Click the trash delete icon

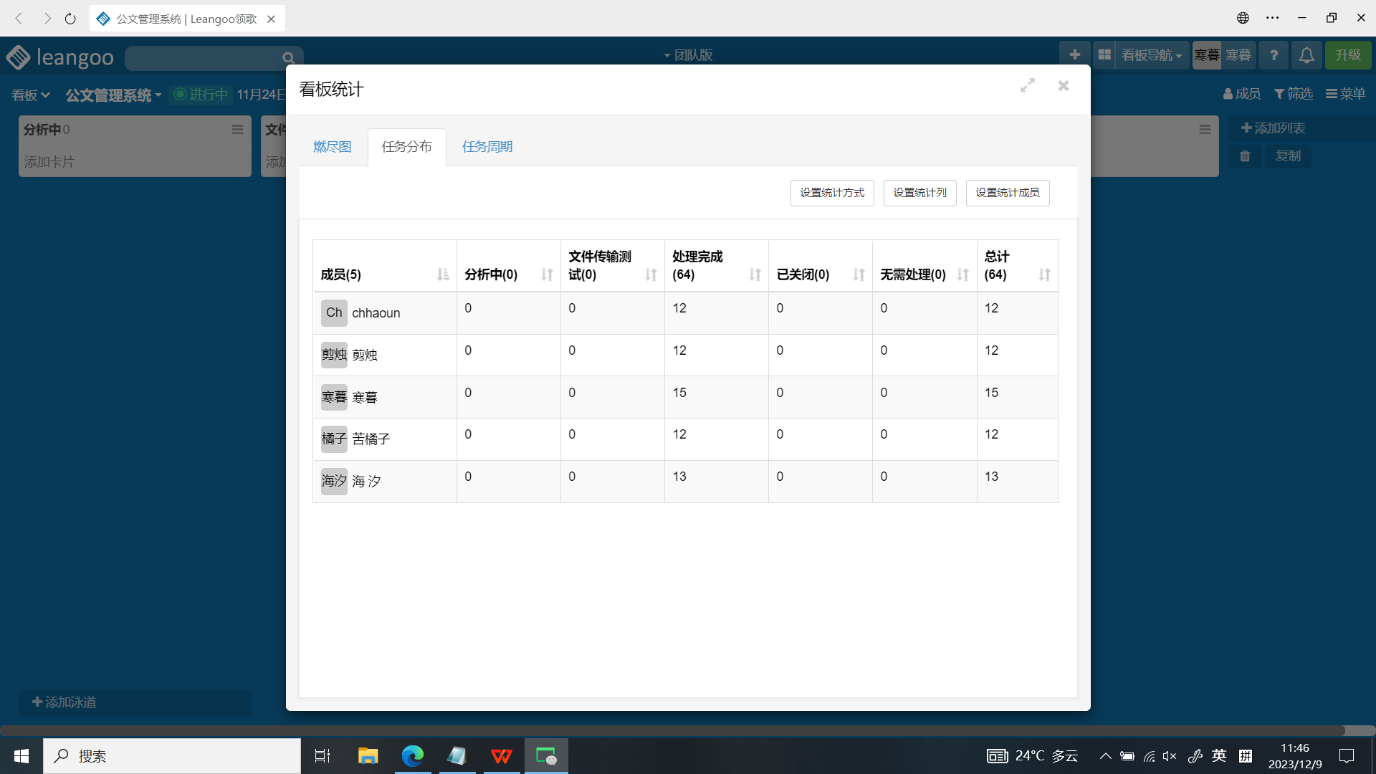[x=1245, y=156]
